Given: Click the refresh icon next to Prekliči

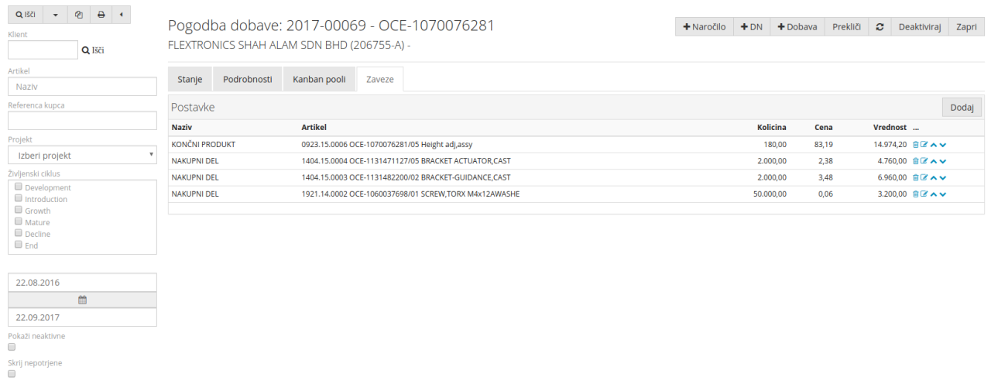Looking at the screenshot, I should (880, 26).
